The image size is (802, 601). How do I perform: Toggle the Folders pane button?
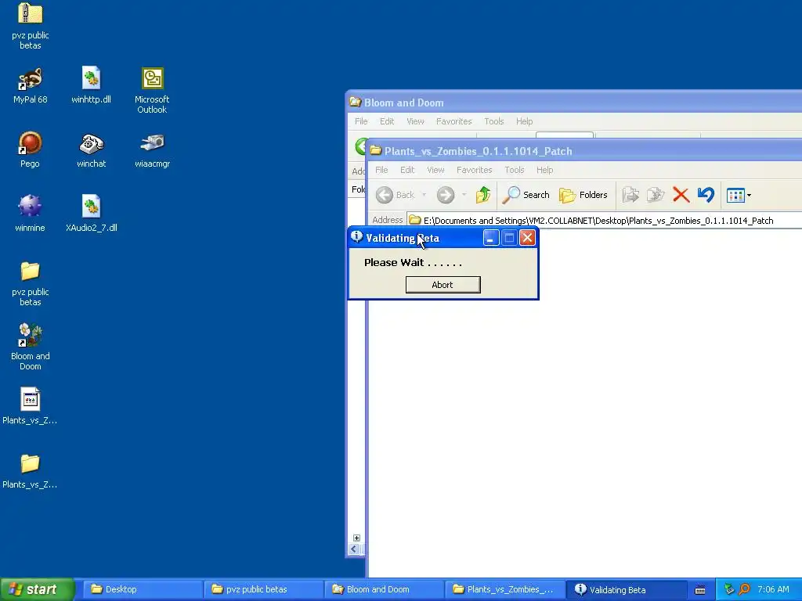[x=583, y=195]
